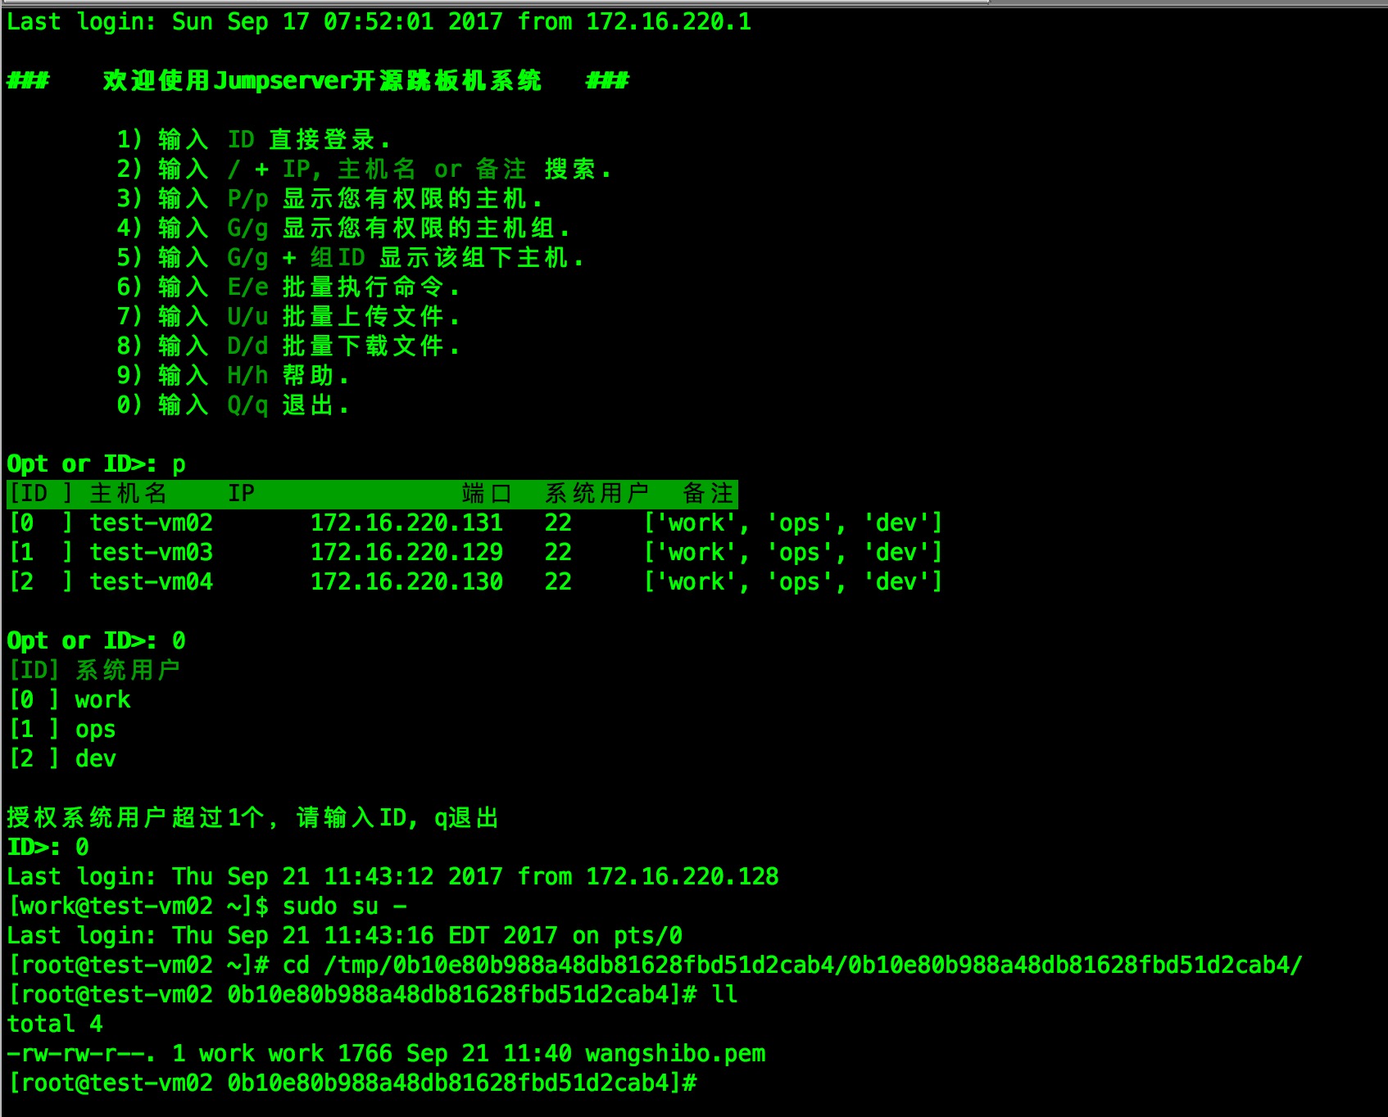Select menu line 1 about direct ID login
The width and height of the screenshot is (1388, 1117).
(x=254, y=139)
